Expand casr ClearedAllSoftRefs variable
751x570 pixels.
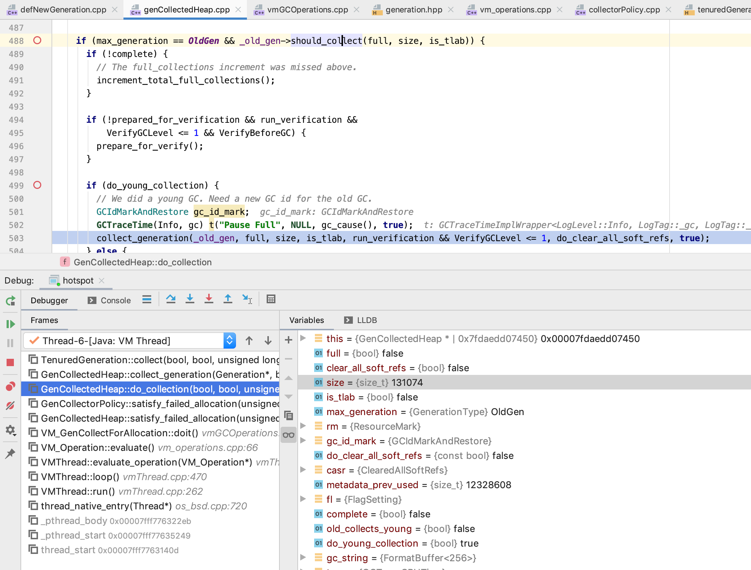pos(303,470)
